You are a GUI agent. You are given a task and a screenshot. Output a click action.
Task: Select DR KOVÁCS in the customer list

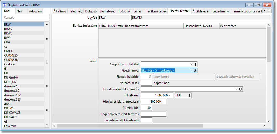(24, 112)
